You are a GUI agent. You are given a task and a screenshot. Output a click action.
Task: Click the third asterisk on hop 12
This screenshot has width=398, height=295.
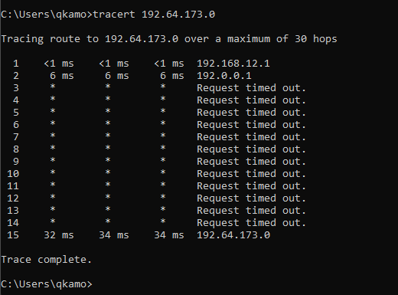click(x=163, y=197)
